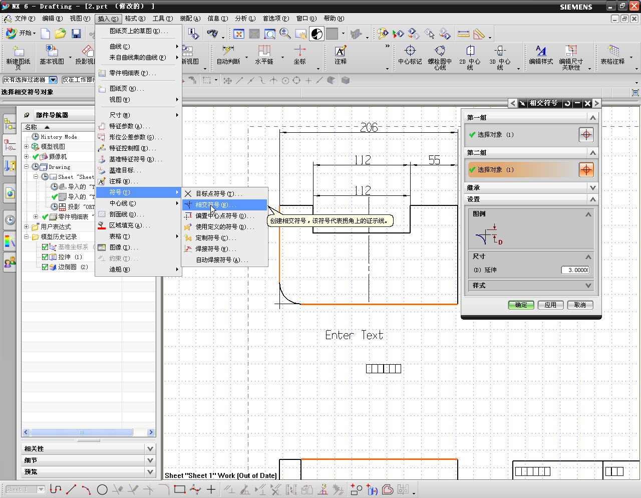
Task: Click the 延伸 value input field
Action: pos(575,270)
